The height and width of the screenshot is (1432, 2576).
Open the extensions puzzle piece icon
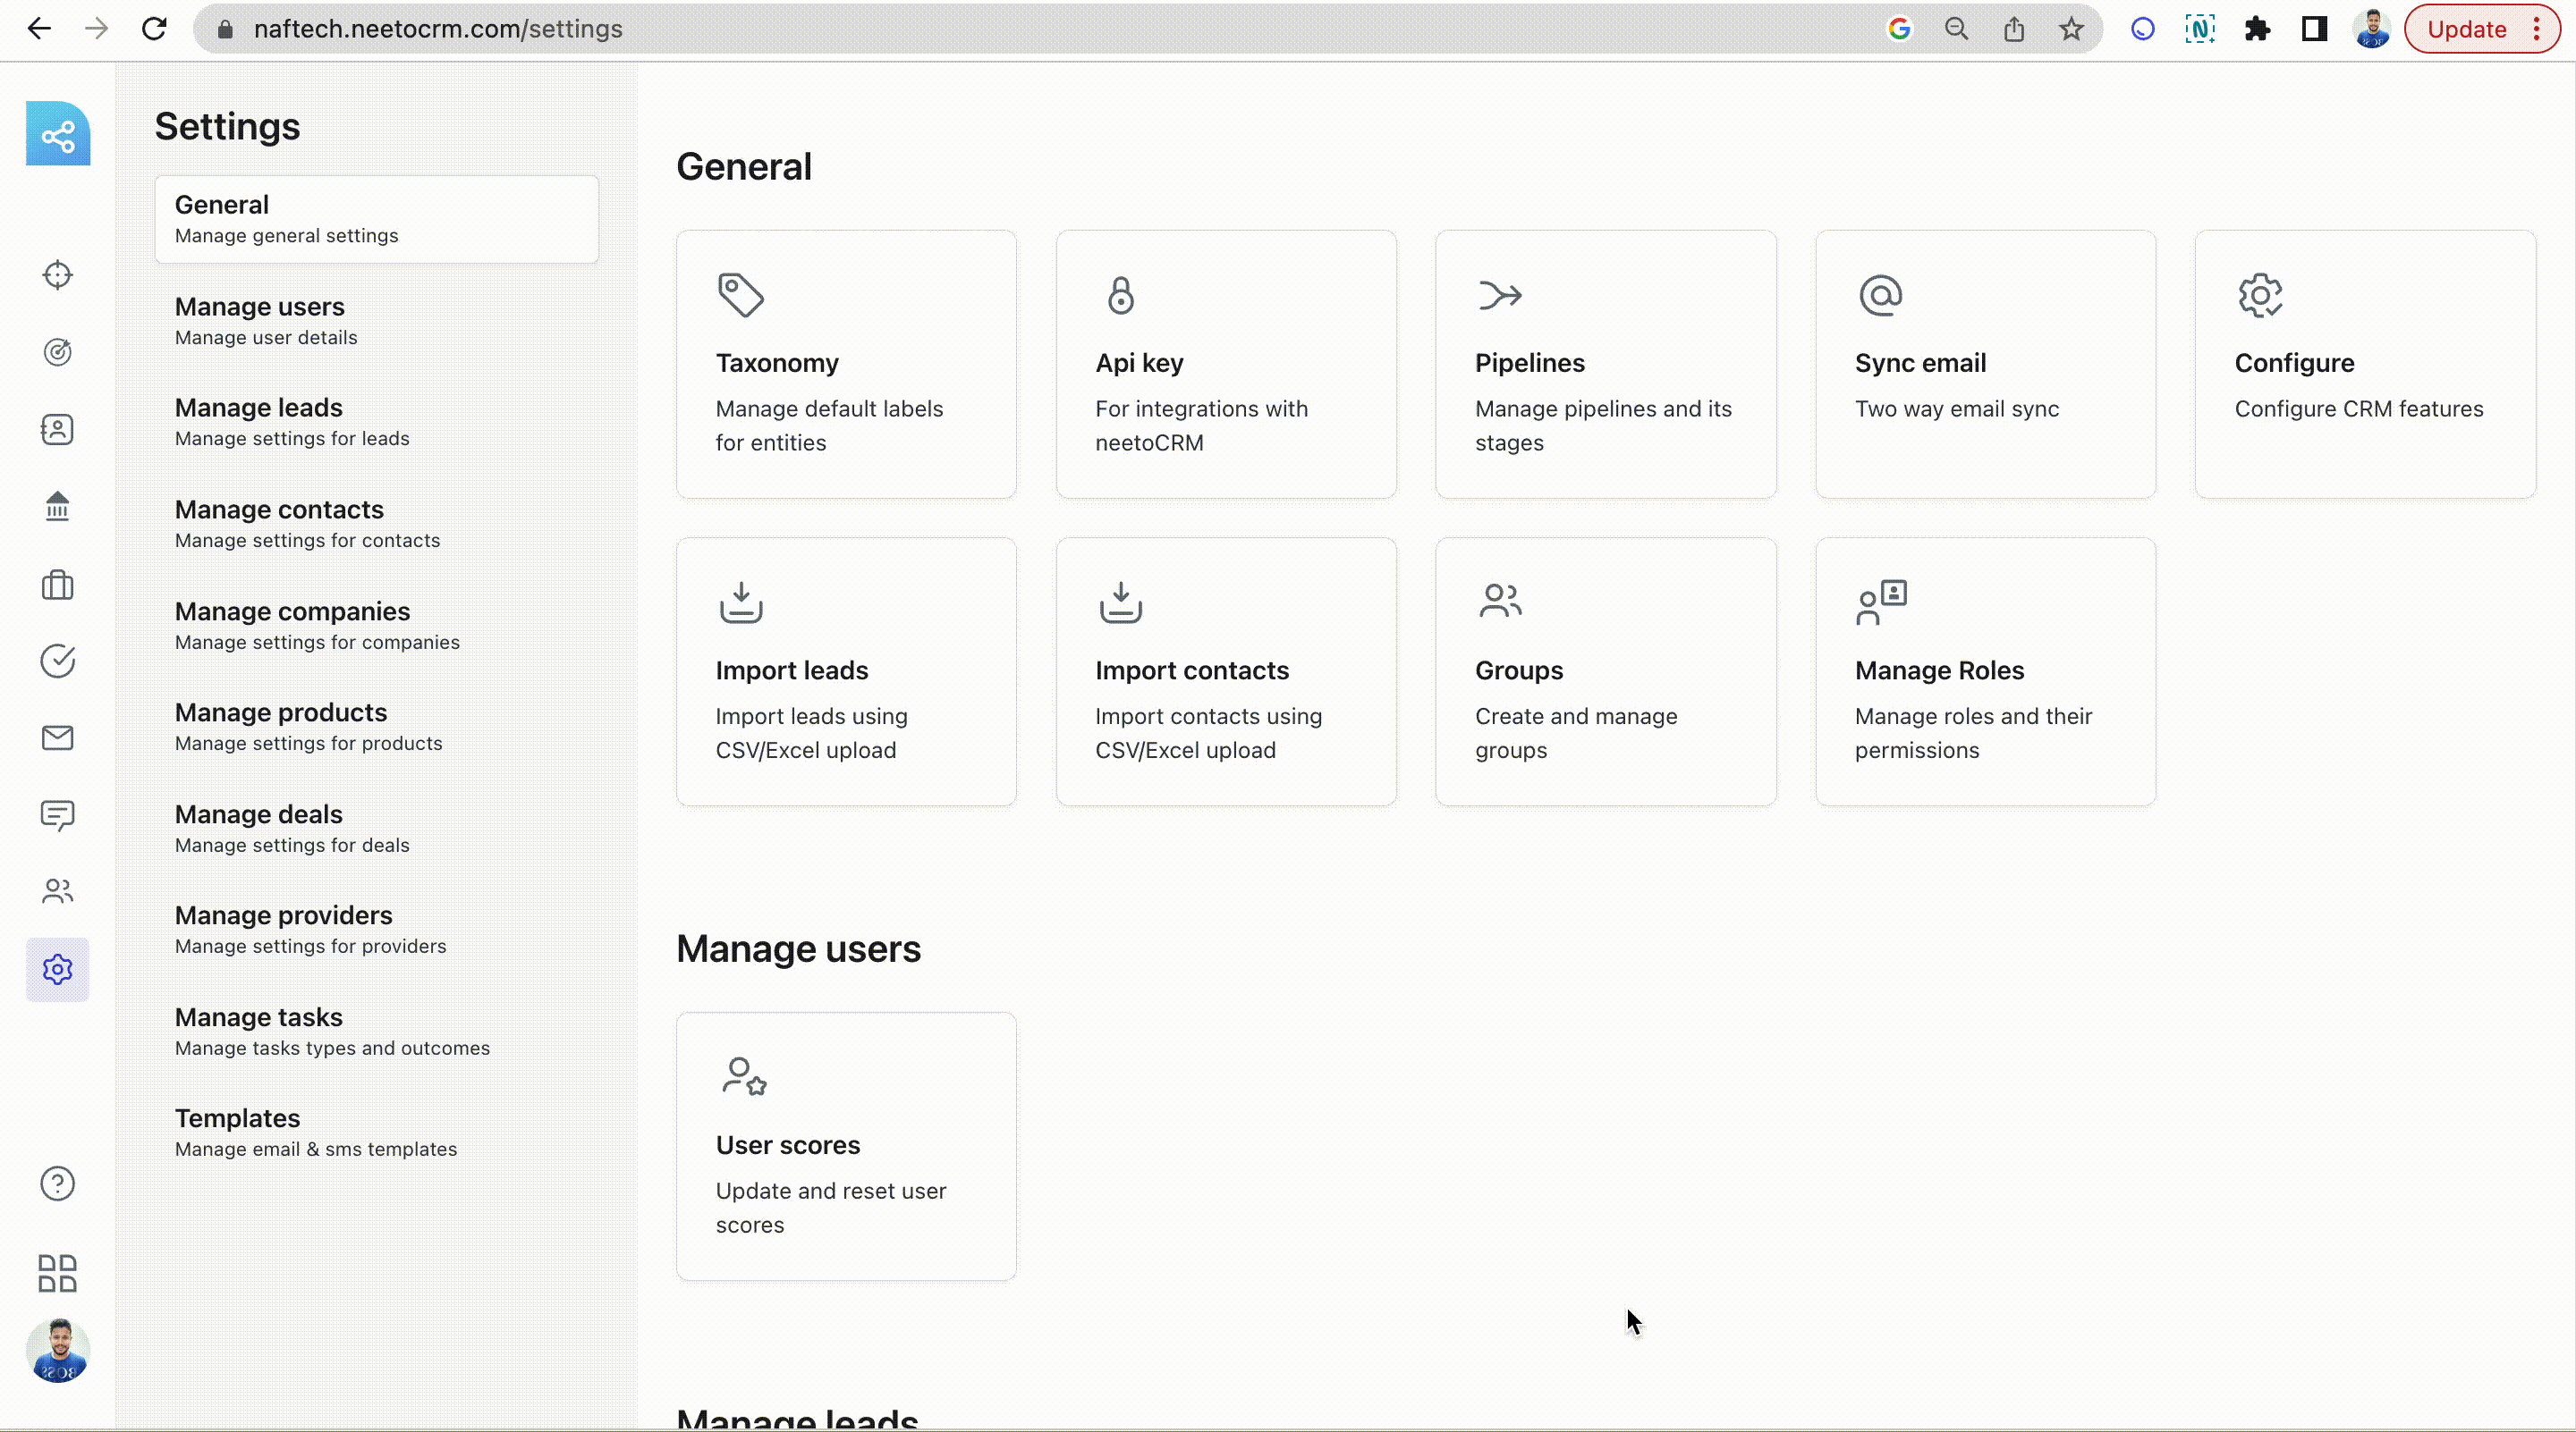[x=2257, y=29]
